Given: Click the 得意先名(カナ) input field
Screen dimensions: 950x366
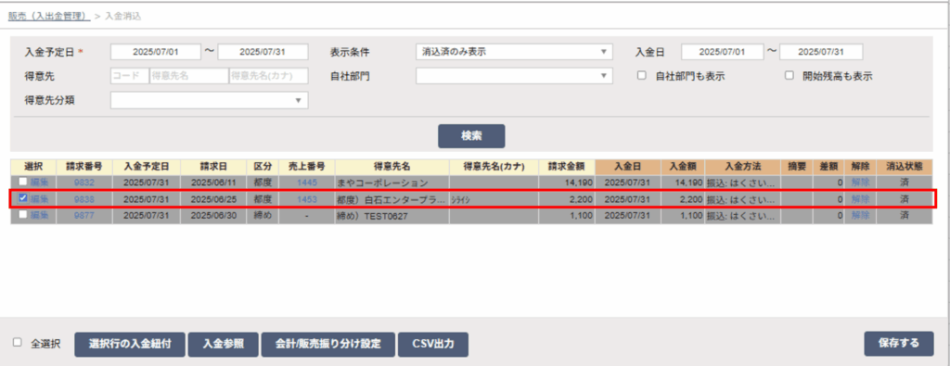Looking at the screenshot, I should click(269, 76).
